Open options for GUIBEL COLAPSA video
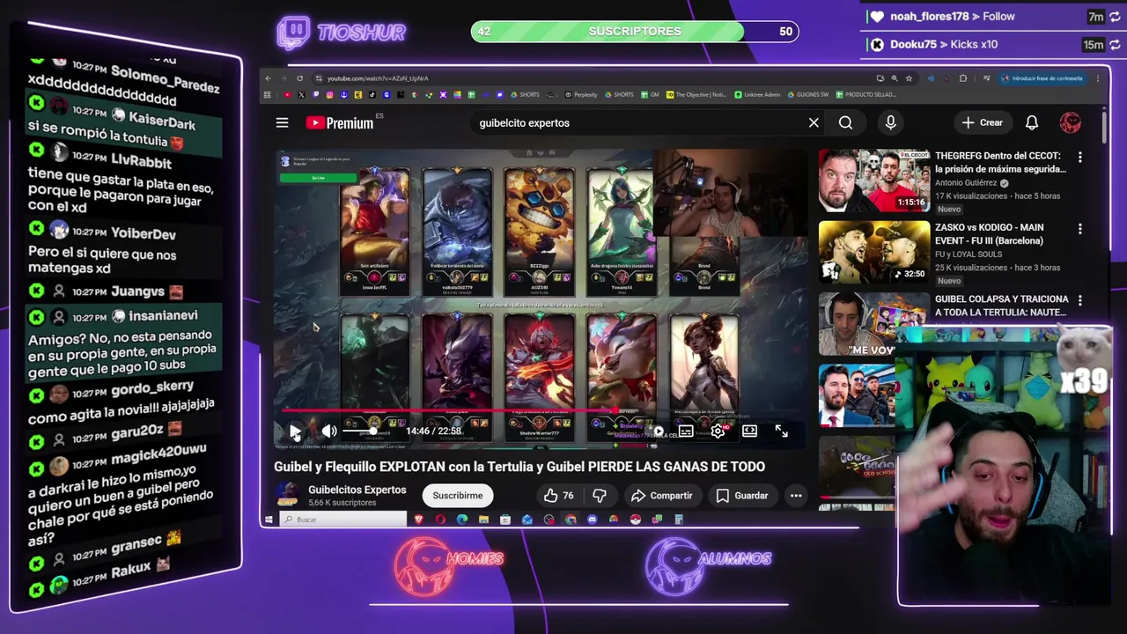 pos(1079,300)
